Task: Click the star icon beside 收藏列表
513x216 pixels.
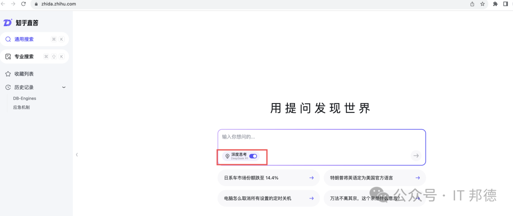Action: point(8,74)
